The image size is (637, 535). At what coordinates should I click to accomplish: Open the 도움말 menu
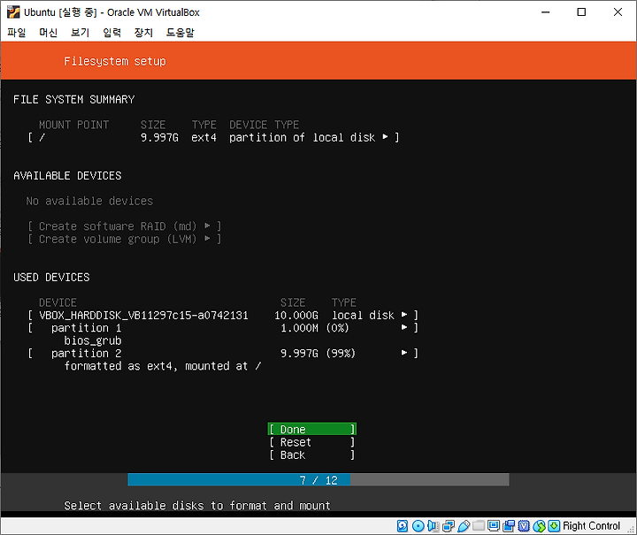pyautogui.click(x=180, y=33)
